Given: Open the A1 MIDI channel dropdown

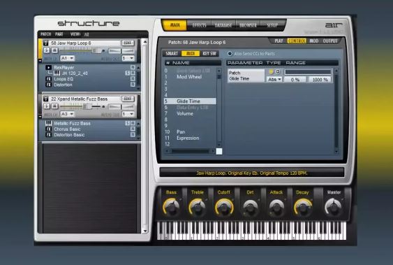Looking at the screenshot, I should (x=67, y=58).
